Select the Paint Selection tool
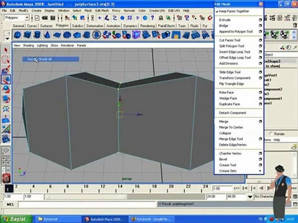298x223 pixels. click(x=6, y=69)
